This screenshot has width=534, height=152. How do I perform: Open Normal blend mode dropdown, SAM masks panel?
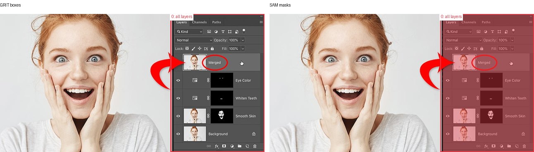coord(463,40)
